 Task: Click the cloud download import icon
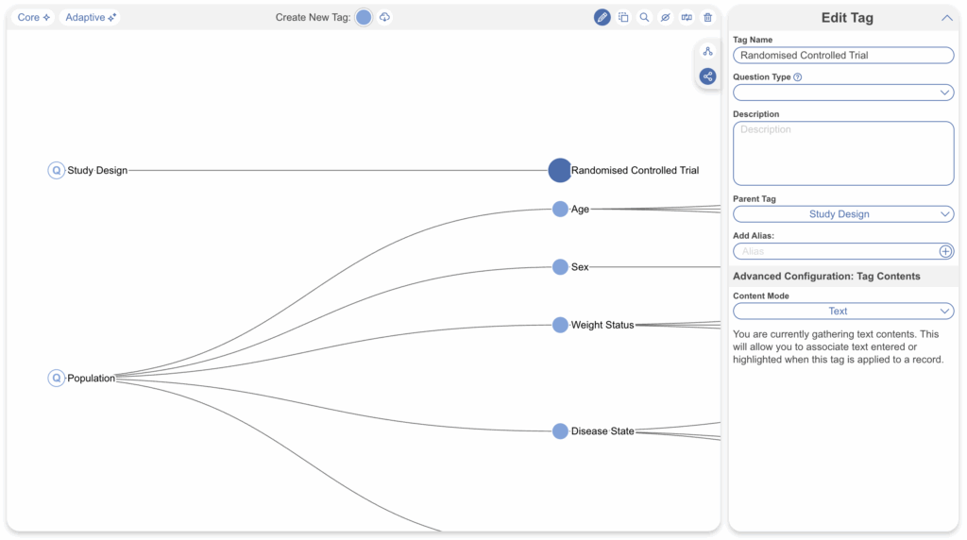coord(385,17)
